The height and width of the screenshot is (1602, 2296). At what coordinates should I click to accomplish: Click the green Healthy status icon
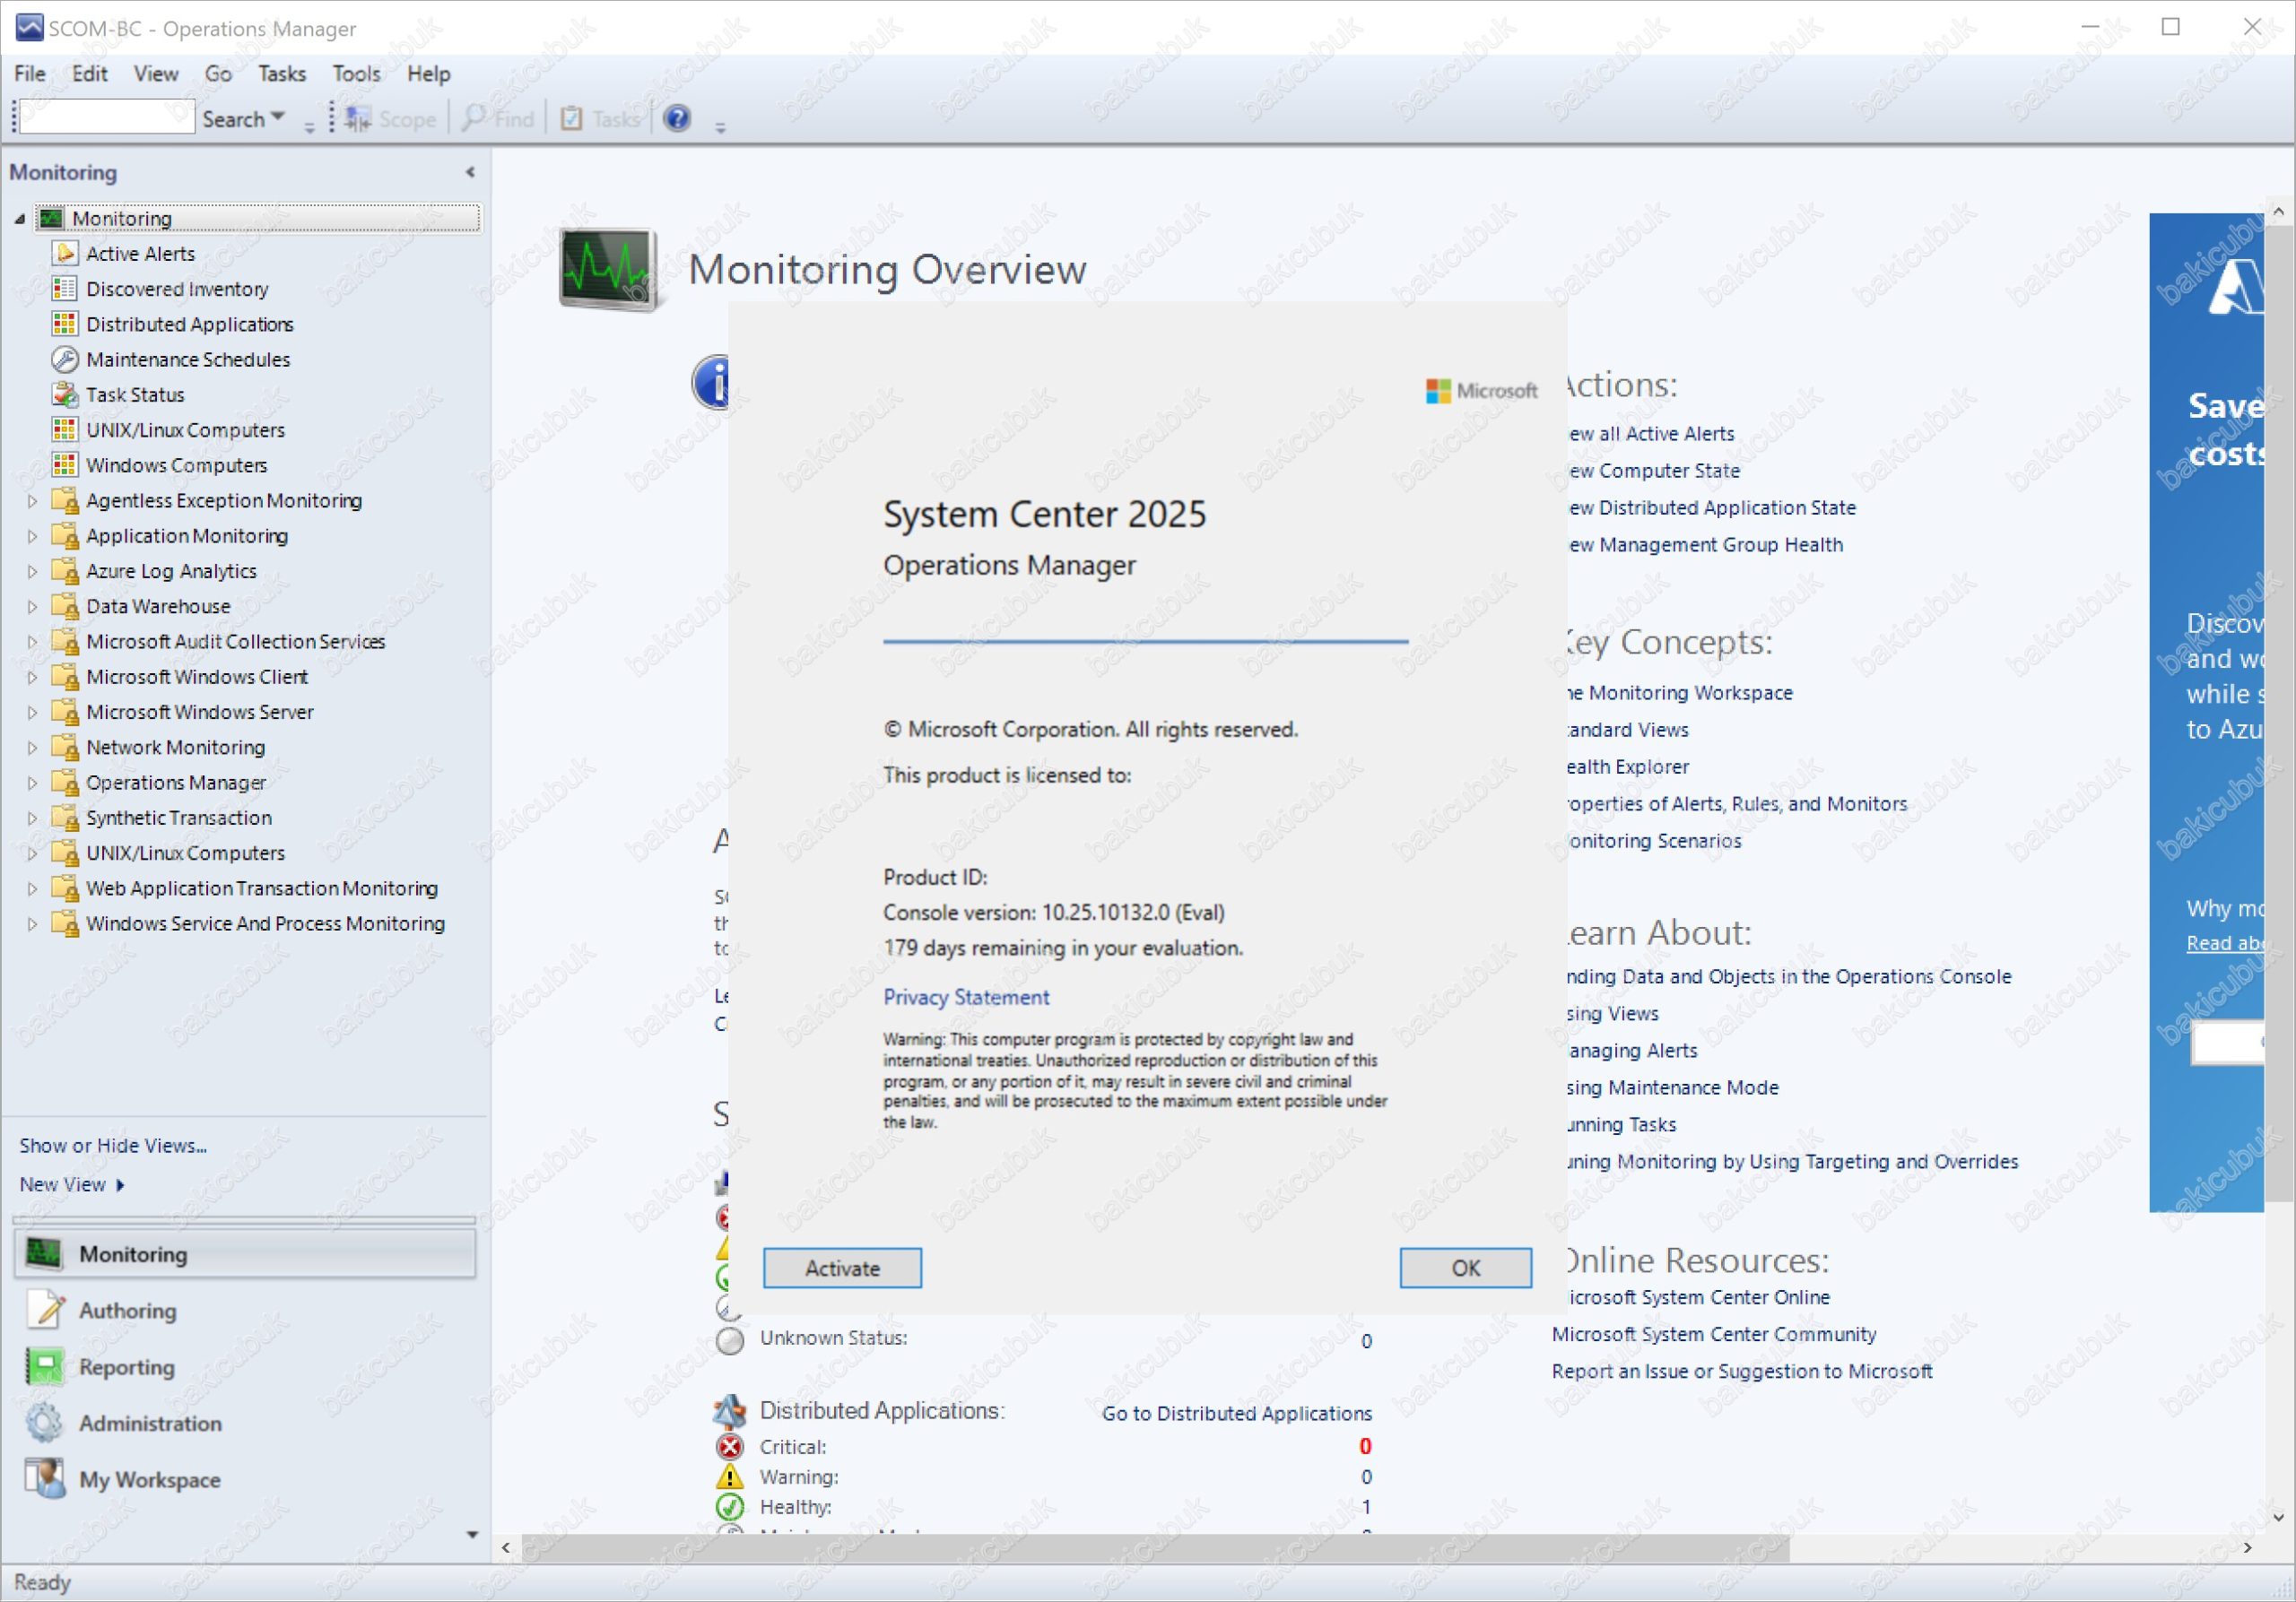click(730, 1506)
